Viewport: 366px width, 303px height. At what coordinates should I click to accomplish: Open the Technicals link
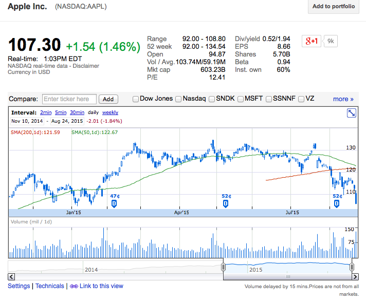pos(50,286)
